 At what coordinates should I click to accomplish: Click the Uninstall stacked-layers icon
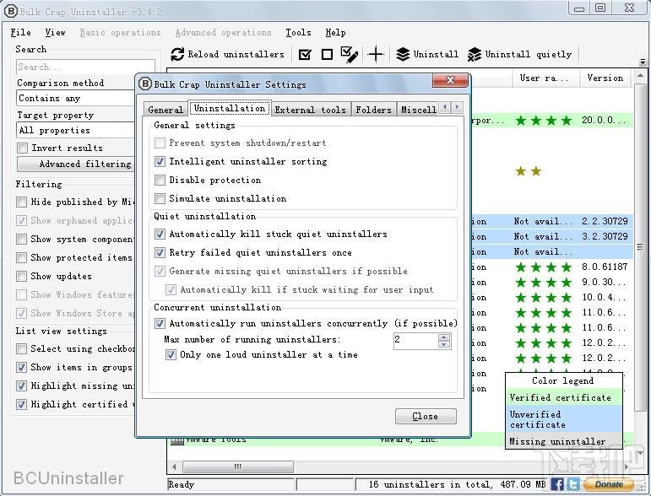click(x=403, y=54)
